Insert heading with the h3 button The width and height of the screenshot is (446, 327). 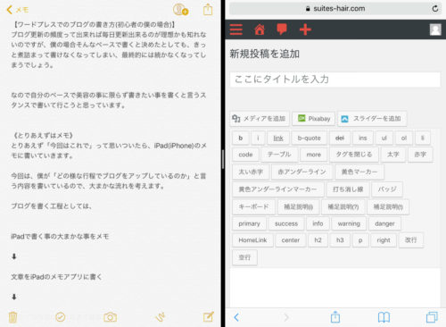click(x=340, y=240)
